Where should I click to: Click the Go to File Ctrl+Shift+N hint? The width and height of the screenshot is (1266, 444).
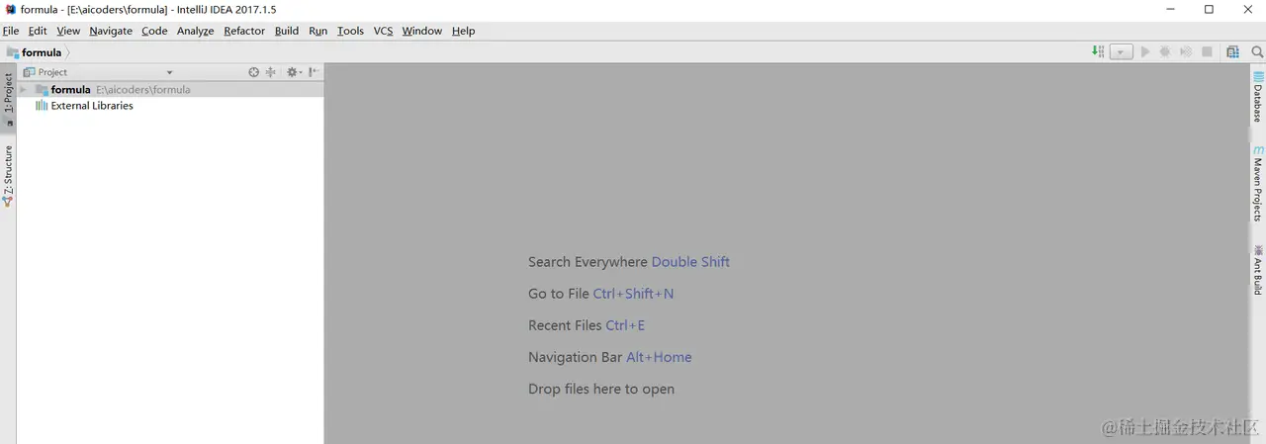tap(601, 294)
